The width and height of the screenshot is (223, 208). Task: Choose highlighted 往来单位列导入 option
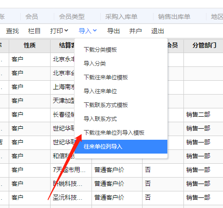(121, 147)
